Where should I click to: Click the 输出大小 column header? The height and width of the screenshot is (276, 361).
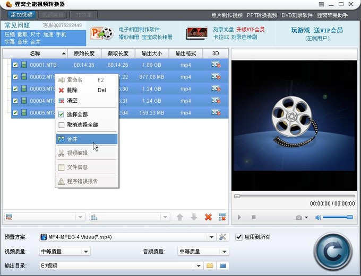click(152, 54)
